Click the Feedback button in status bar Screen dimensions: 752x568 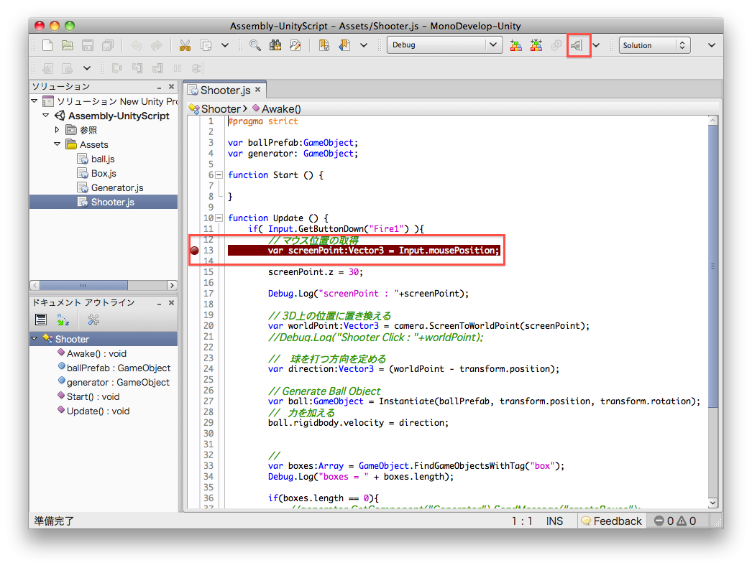[x=611, y=521]
